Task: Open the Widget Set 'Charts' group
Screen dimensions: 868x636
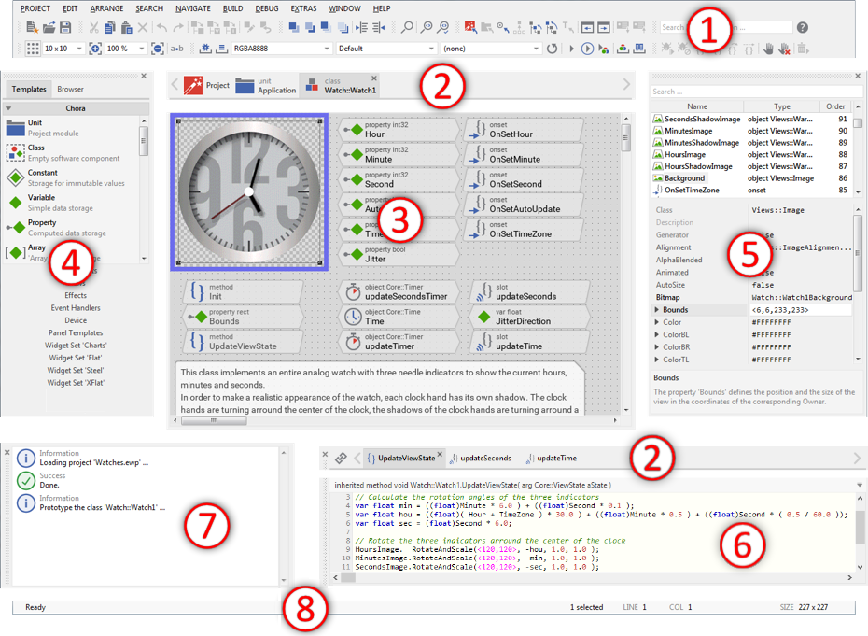Action: [76, 346]
